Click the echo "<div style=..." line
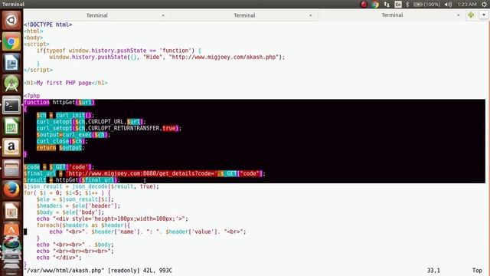Image resolution: width=490 pixels, height=276 pixels. pyautogui.click(x=113, y=219)
